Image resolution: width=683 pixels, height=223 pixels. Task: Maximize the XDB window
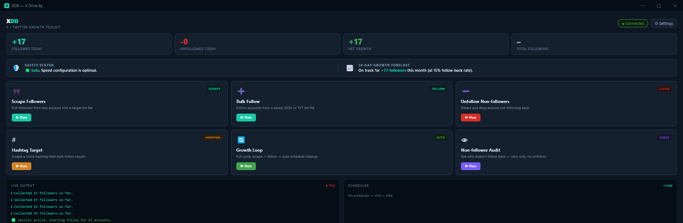click(x=659, y=6)
